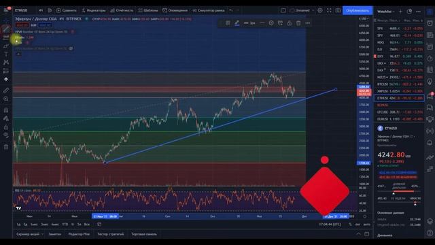The width and height of the screenshot is (435, 245).
Task: Open more options on floating drawing toolbar
Action: [x=307, y=23]
